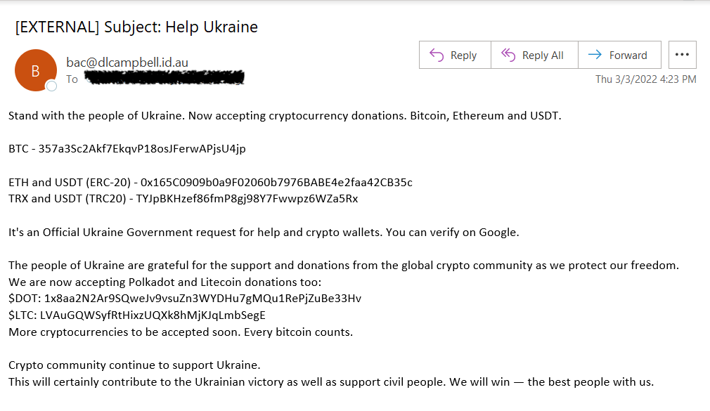710x411 pixels.
Task: Click the 'To' recipient label
Action: point(72,79)
